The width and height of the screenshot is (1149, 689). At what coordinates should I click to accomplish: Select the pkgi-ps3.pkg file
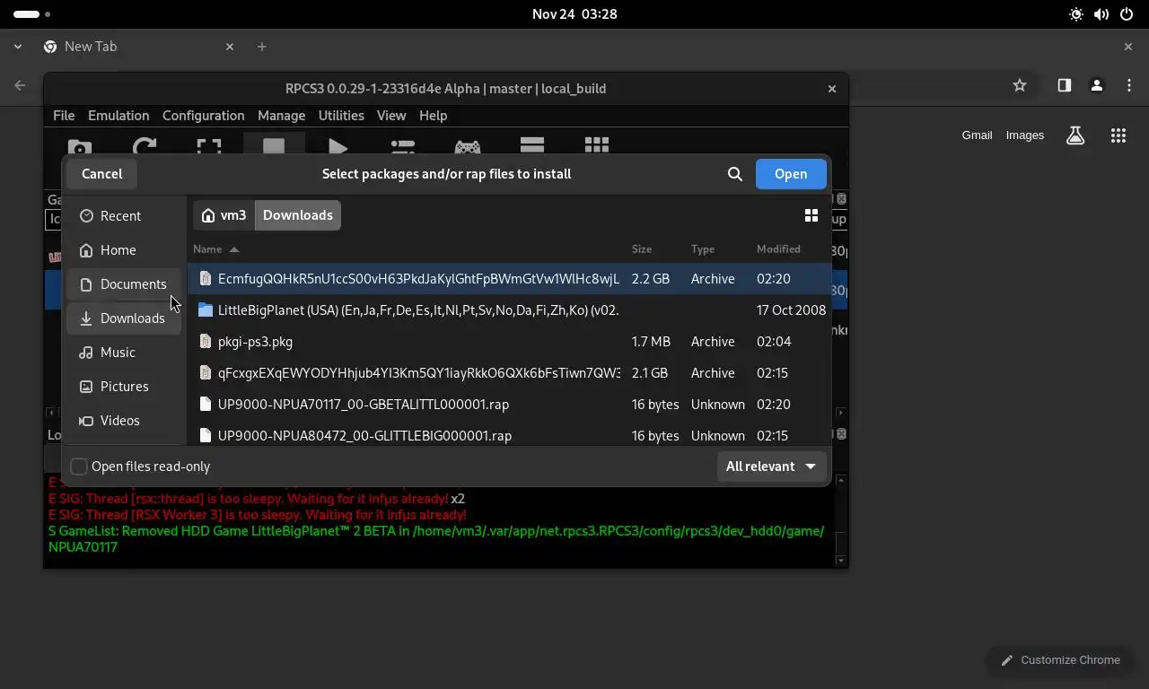coord(509,342)
